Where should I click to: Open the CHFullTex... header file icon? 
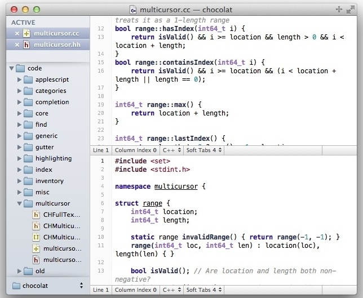(x=36, y=215)
